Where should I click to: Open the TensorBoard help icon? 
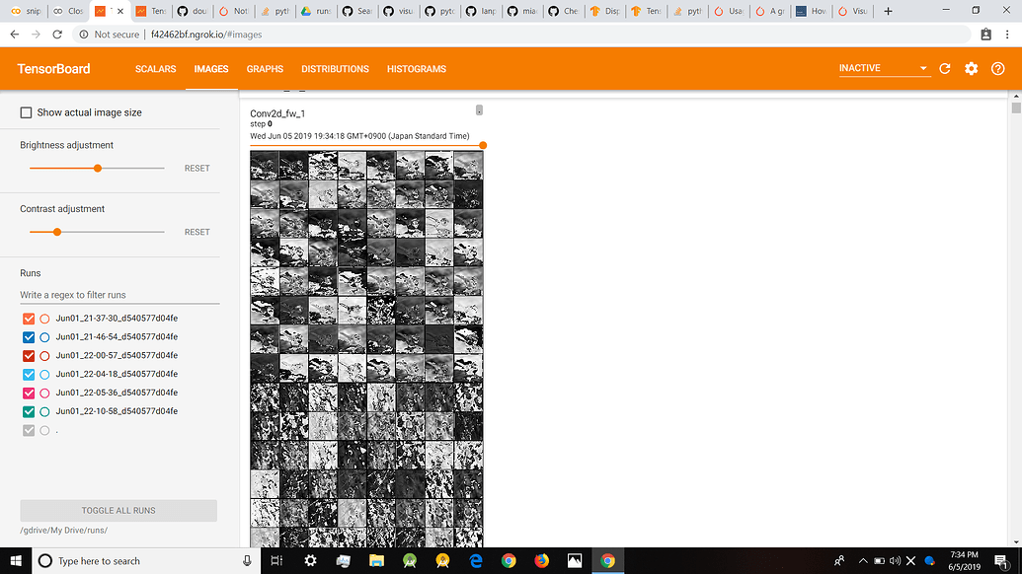point(997,69)
